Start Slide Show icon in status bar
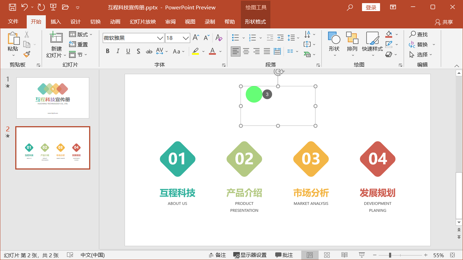The width and height of the screenshot is (463, 260). [x=362, y=255]
